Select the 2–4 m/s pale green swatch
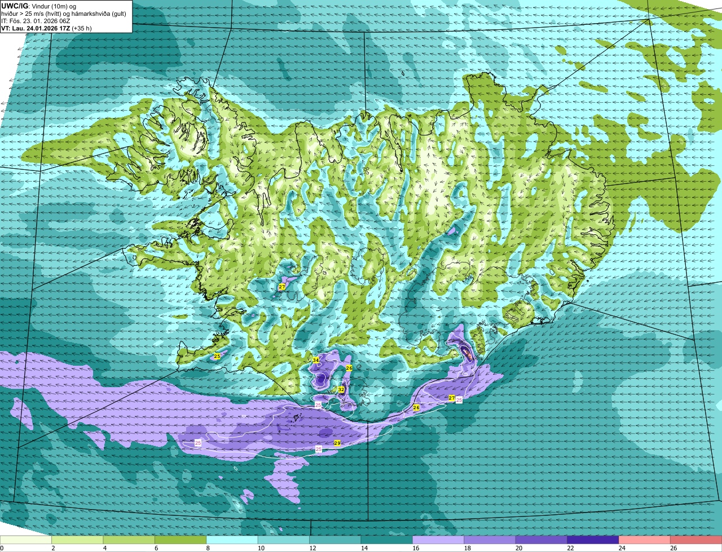 [77, 540]
